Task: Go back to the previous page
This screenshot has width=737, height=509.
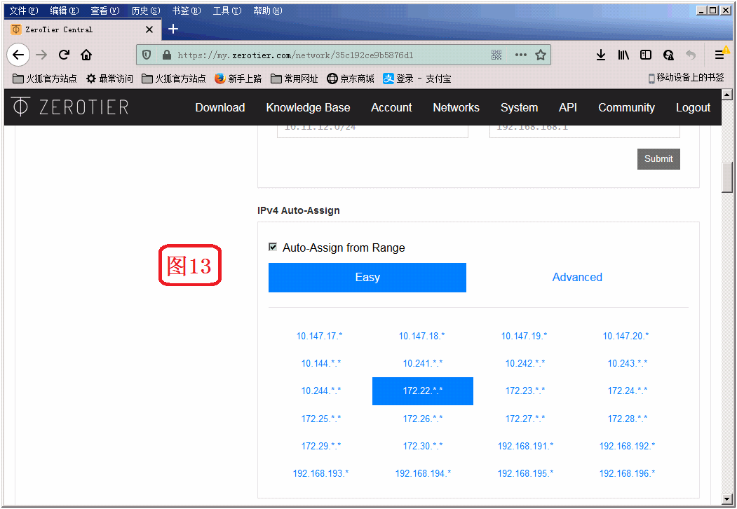Action: click(x=18, y=55)
